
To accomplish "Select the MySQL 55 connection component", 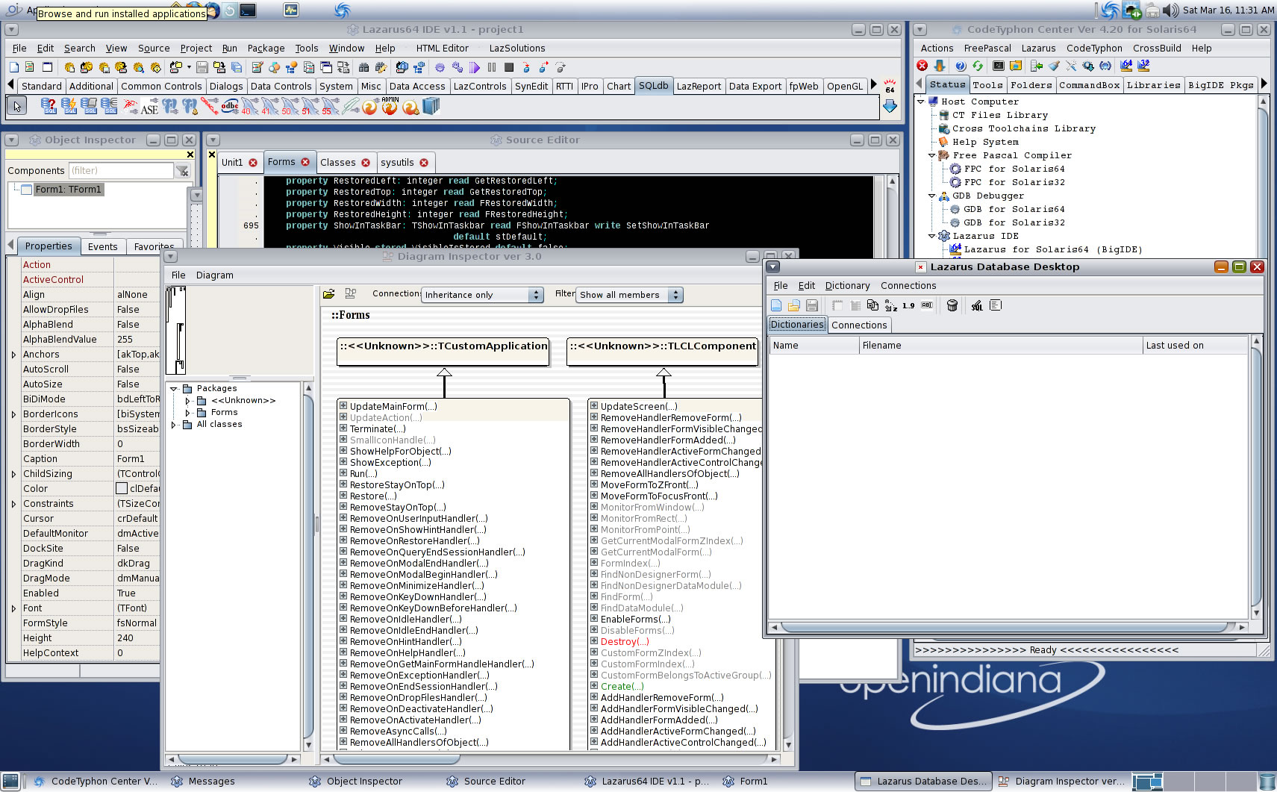I will tap(330, 107).
